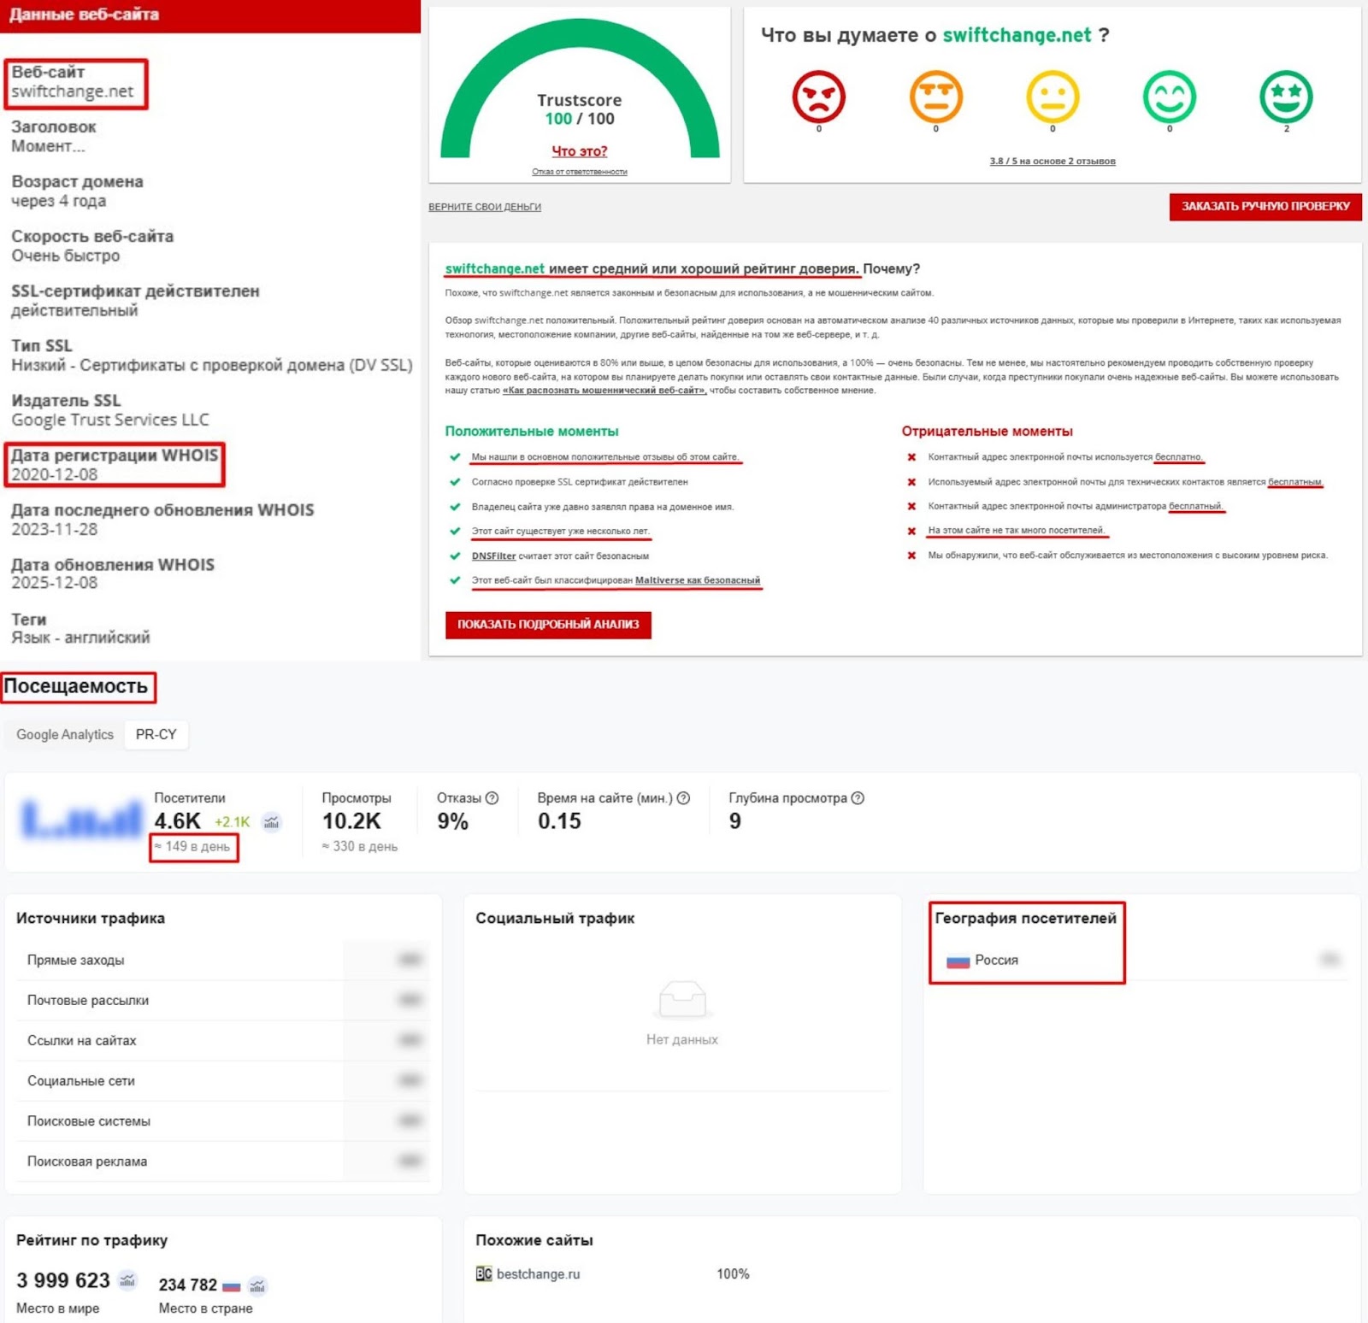Click the Положительные моменты heading
Screen dimensions: 1368x1323
click(x=532, y=432)
